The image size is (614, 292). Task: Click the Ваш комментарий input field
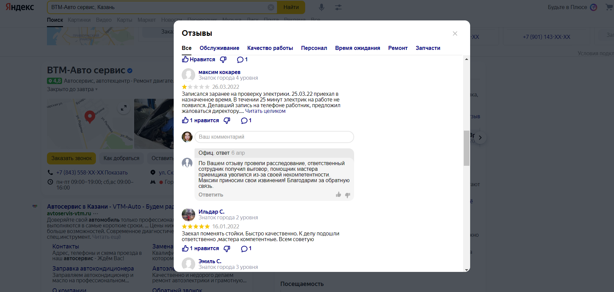coord(274,137)
